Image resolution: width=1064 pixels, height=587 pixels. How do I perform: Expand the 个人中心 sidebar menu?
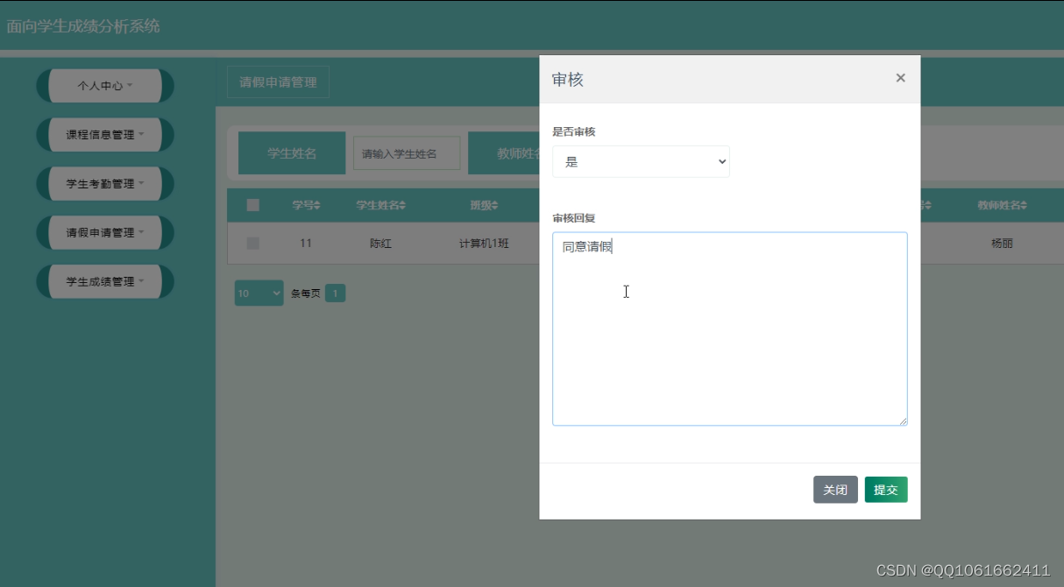point(104,85)
